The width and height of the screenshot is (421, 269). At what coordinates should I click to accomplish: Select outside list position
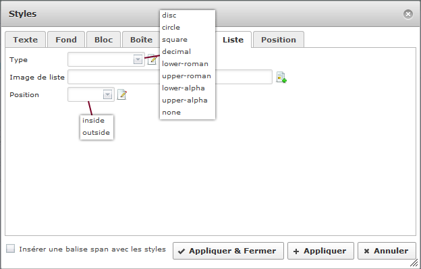point(96,133)
